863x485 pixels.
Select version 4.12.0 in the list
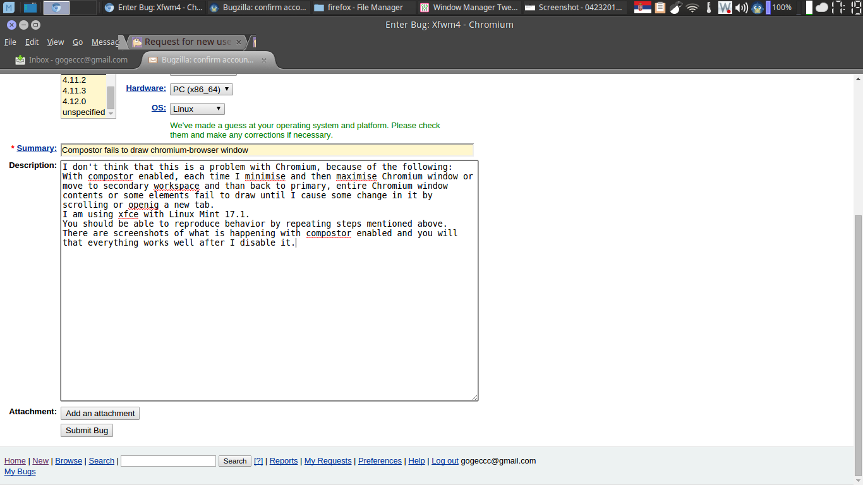(x=75, y=102)
